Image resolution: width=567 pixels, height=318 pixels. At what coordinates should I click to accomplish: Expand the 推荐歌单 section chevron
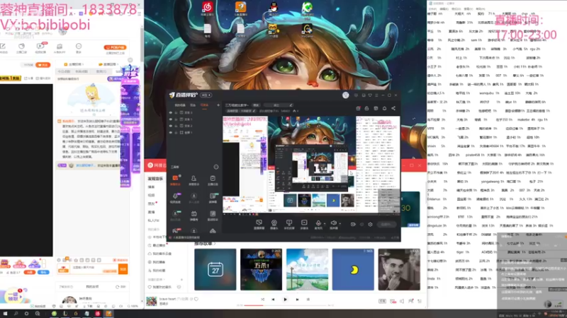[x=215, y=244]
